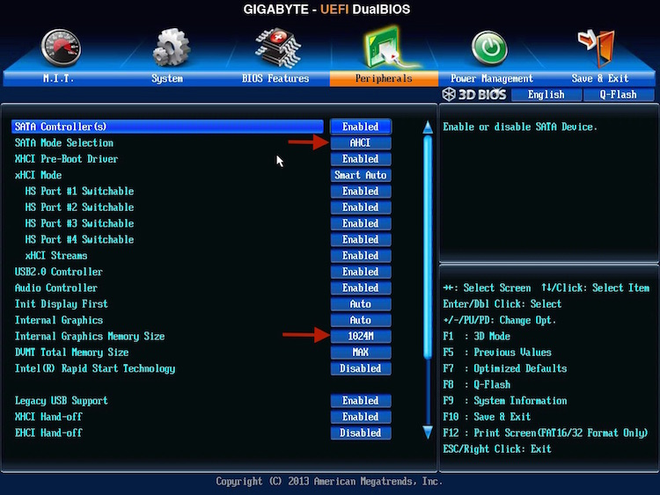Open Init Display First Auto dropdown
The width and height of the screenshot is (660, 495).
pos(361,304)
